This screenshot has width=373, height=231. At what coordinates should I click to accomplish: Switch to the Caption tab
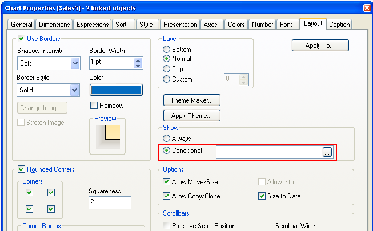[x=340, y=25]
